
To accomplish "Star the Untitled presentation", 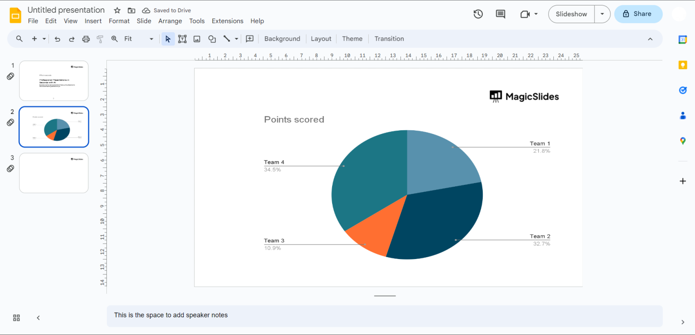I will click(117, 10).
